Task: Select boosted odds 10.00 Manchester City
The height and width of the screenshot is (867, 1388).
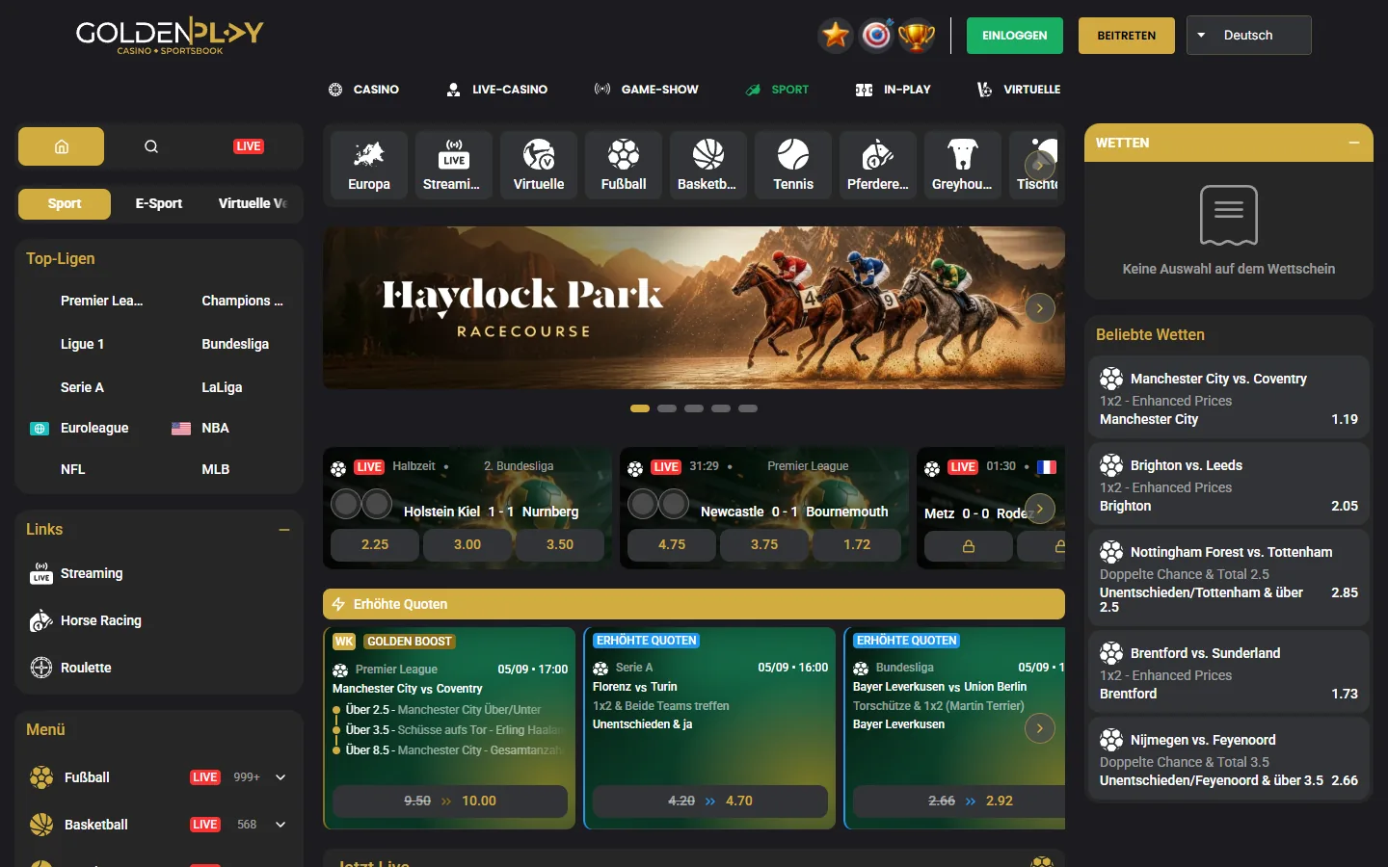Action: coord(450,801)
